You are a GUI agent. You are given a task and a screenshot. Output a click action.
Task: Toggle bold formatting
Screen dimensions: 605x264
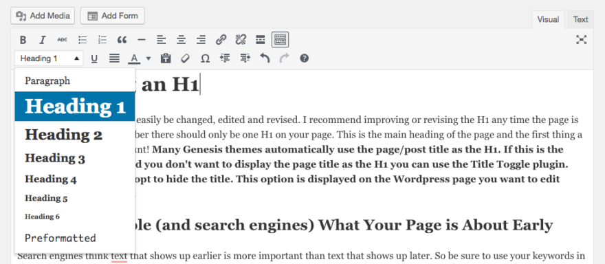pyautogui.click(x=23, y=40)
